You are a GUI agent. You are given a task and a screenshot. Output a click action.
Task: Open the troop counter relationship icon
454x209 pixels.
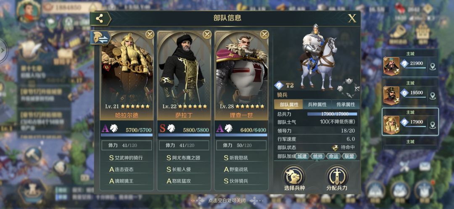(348, 88)
